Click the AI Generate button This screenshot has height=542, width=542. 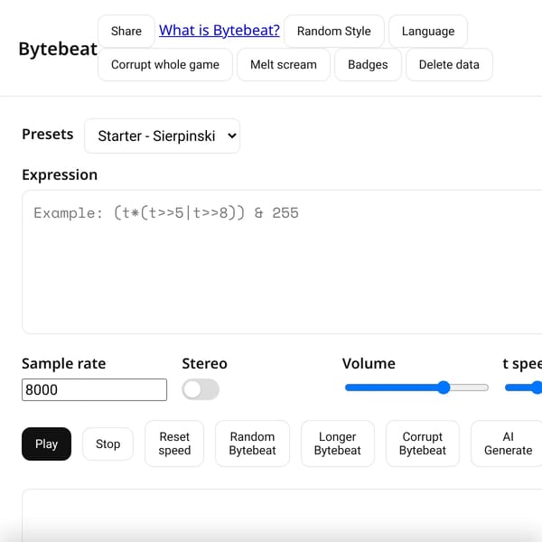click(x=508, y=444)
